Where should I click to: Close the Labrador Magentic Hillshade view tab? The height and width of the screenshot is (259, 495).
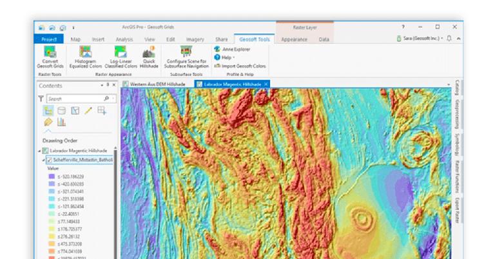coord(266,84)
